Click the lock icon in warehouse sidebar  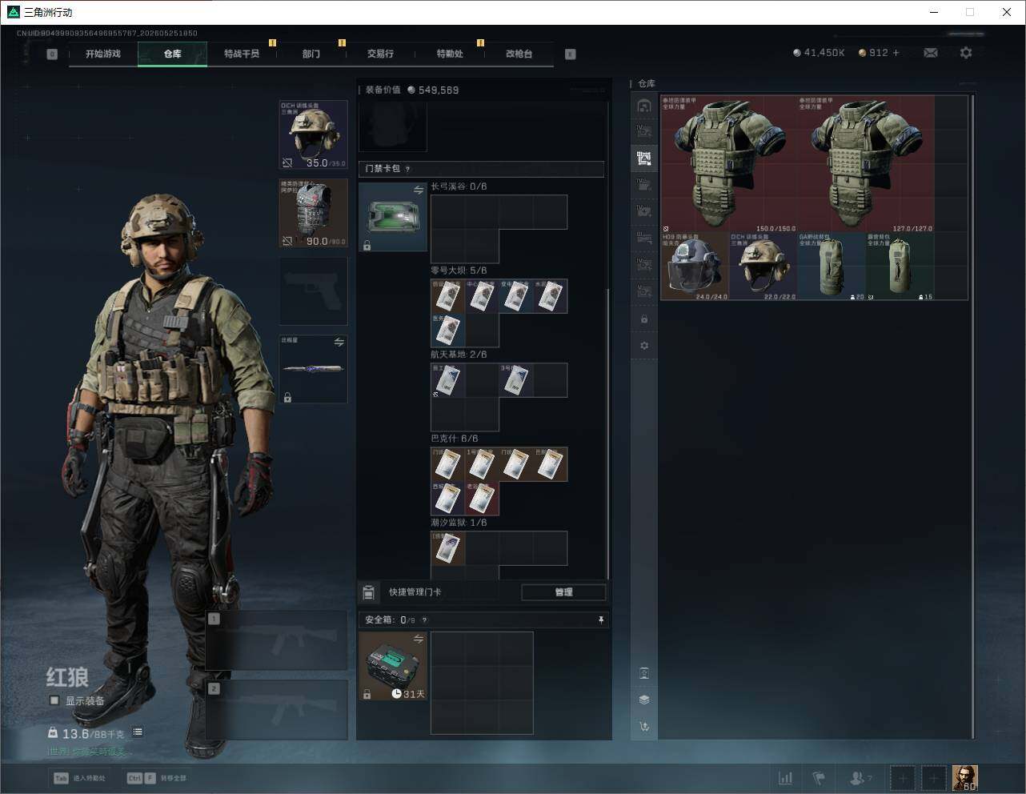click(x=643, y=319)
